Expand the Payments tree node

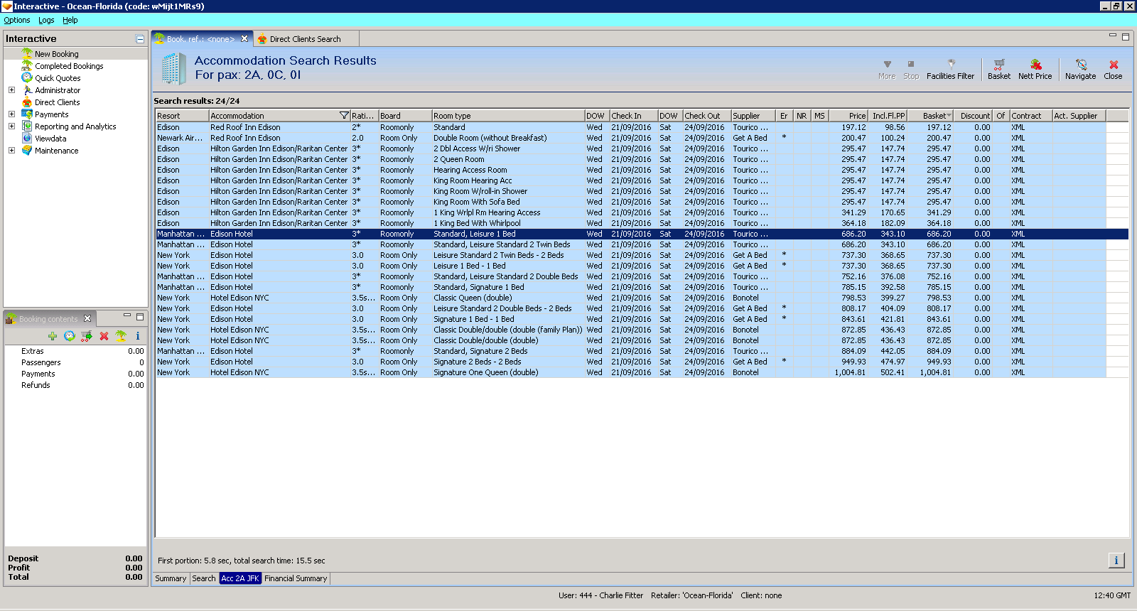tap(11, 114)
